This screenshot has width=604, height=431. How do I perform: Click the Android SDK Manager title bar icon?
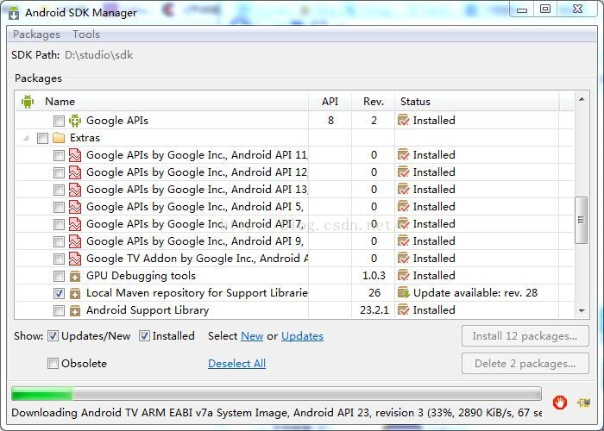(x=14, y=12)
